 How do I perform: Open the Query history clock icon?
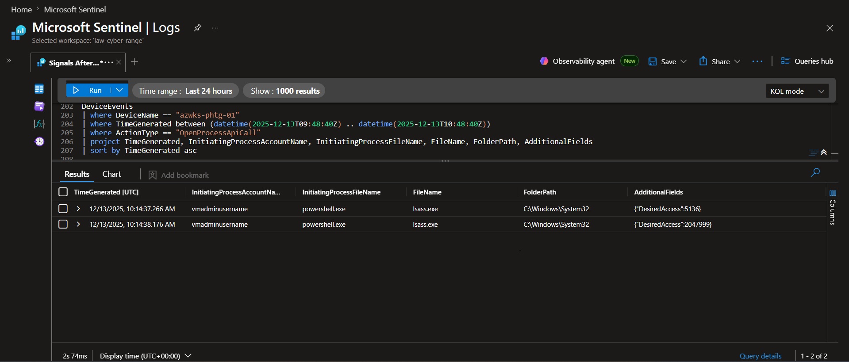pos(39,141)
